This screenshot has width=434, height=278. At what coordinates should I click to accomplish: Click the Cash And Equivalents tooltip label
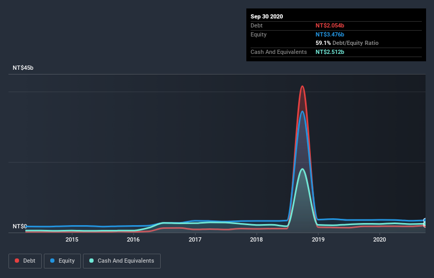tap(279, 52)
